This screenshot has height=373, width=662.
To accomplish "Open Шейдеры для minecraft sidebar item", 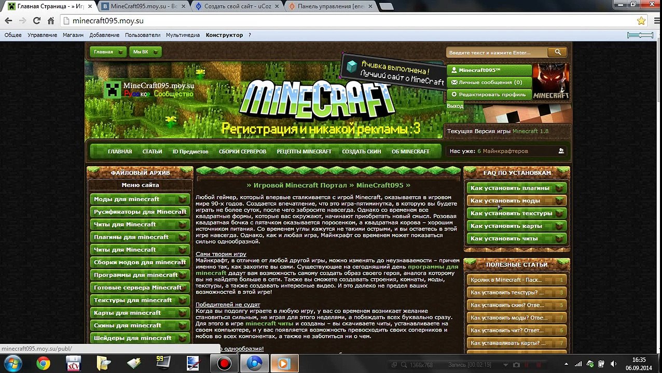I will 140,338.
